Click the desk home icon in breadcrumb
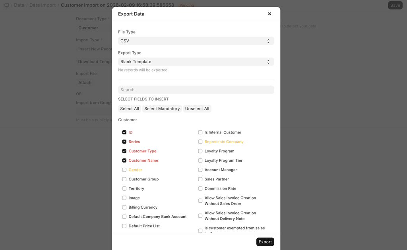 (7, 6)
